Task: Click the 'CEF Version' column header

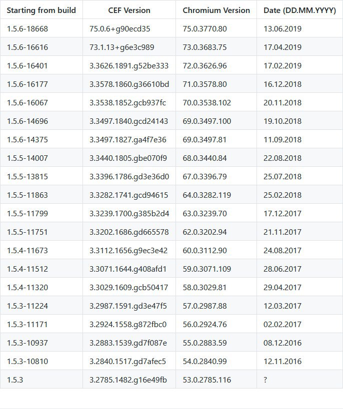Action: click(x=129, y=10)
